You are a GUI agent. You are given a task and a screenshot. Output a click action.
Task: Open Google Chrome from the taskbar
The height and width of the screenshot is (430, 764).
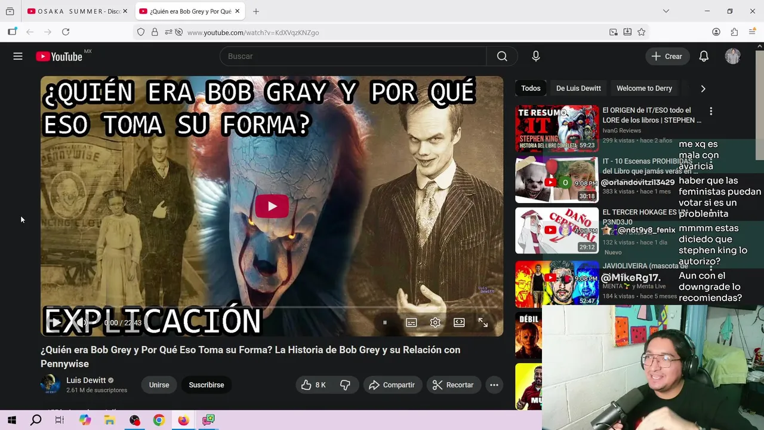tap(159, 420)
